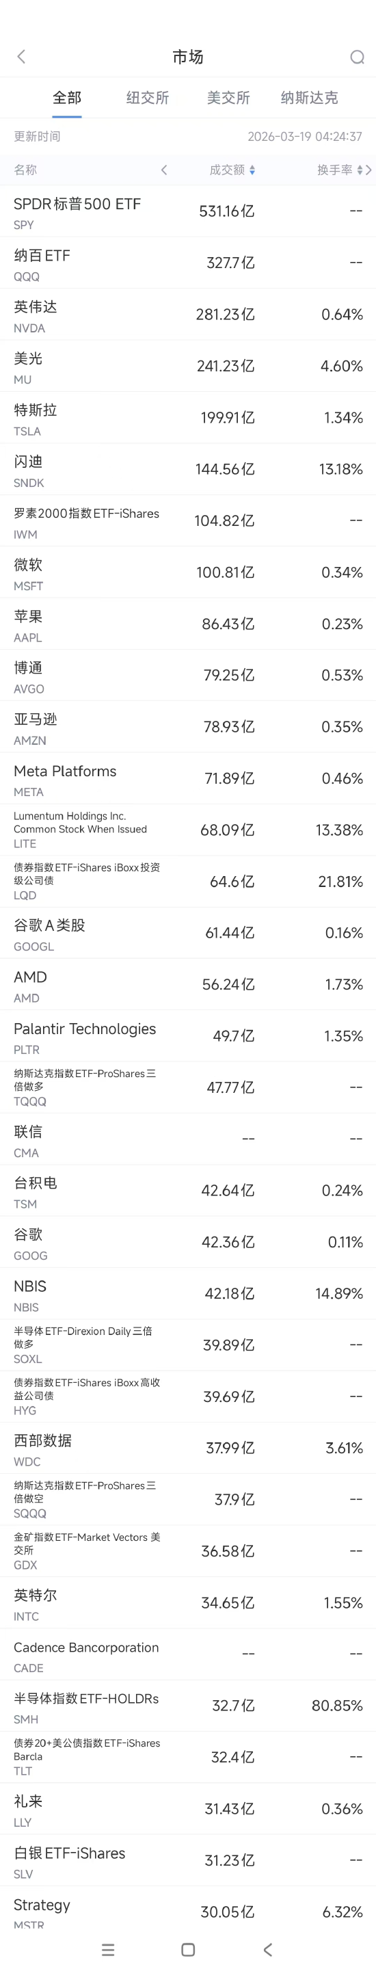Sort by the 成交额 column header
376x1971 pixels.
[x=227, y=170]
